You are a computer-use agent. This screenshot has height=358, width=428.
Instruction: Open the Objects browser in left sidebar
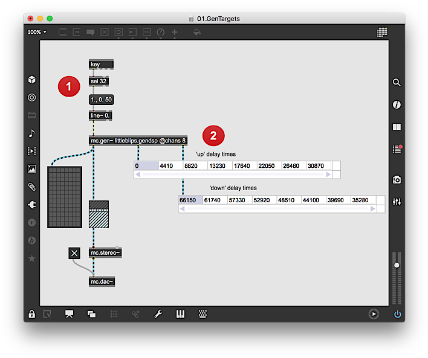(32, 80)
